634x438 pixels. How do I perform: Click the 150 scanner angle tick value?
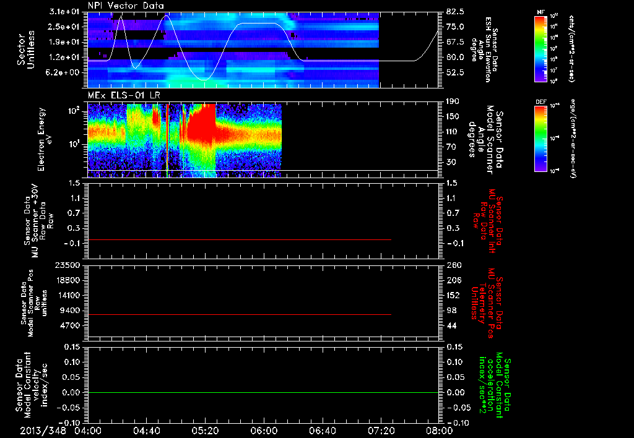click(x=453, y=117)
